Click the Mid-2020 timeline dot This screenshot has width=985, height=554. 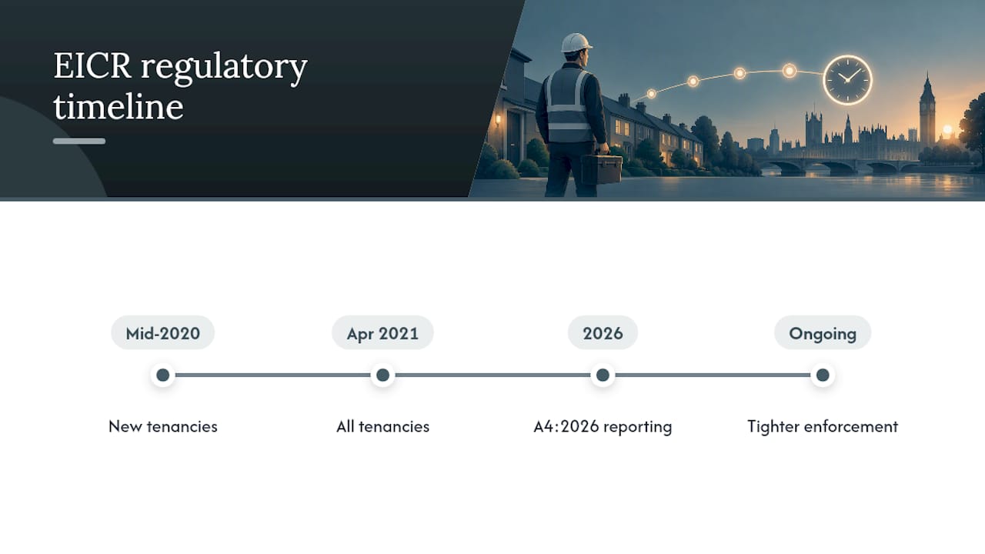coord(162,375)
